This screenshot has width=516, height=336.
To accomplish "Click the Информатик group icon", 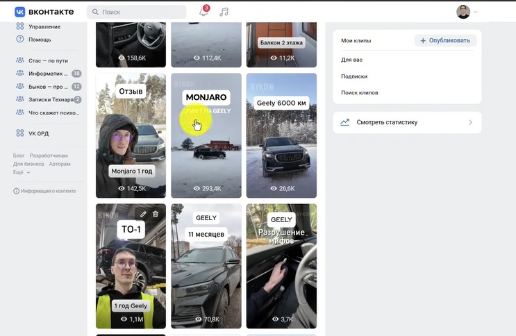I will 20,73.
